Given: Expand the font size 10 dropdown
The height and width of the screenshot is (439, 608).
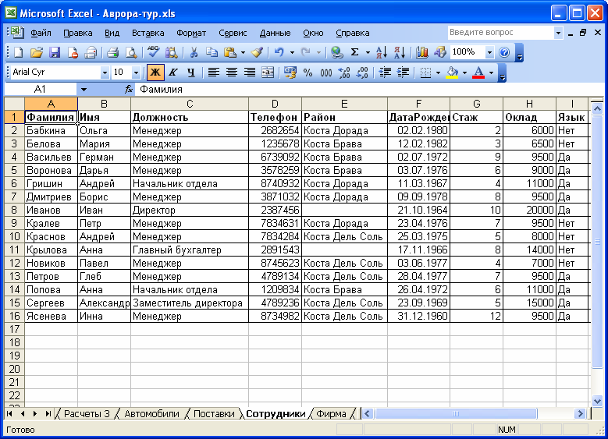Looking at the screenshot, I should pos(136,73).
